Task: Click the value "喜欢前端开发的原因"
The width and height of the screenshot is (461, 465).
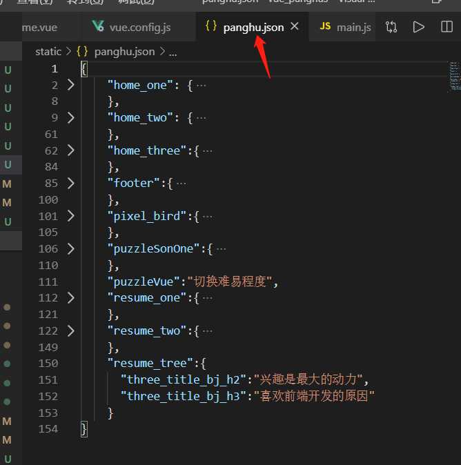Action: pyautogui.click(x=315, y=396)
